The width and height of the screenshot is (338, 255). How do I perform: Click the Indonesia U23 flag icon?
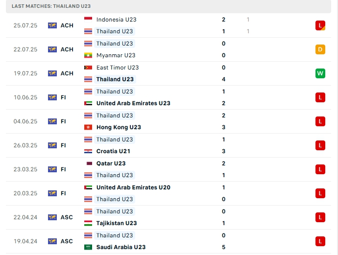88,20
